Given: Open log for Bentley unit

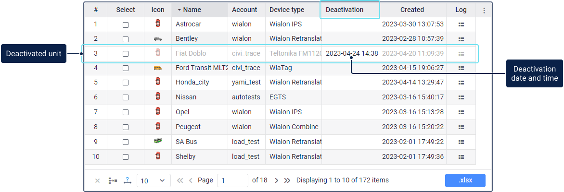Looking at the screenshot, I should (461, 39).
